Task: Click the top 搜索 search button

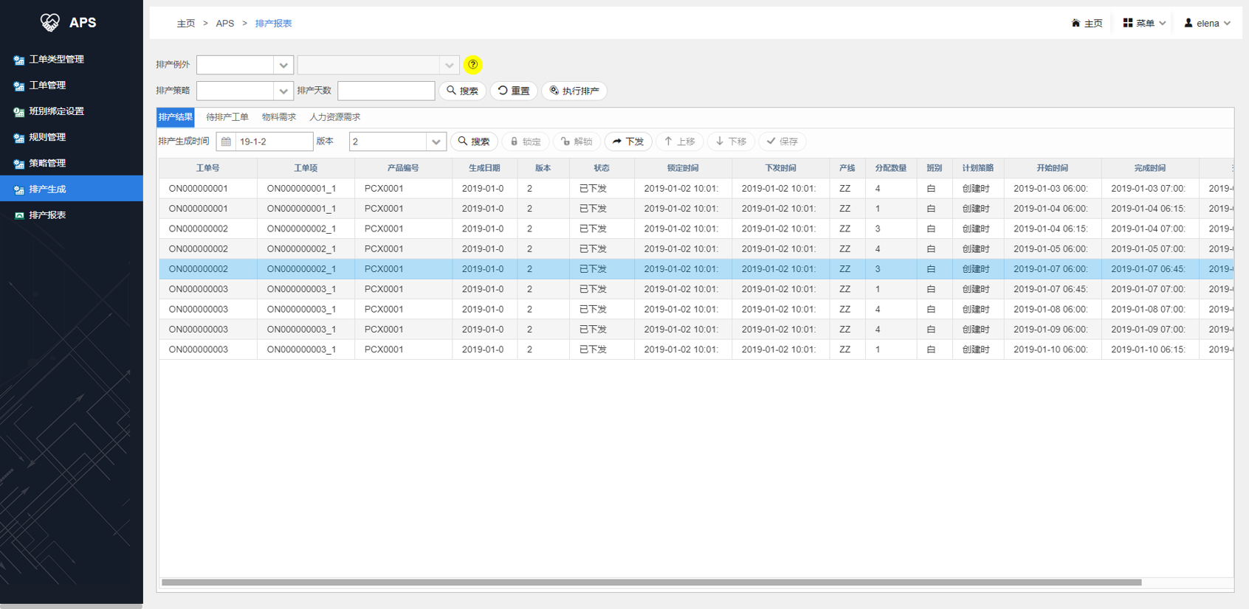Action: [463, 91]
